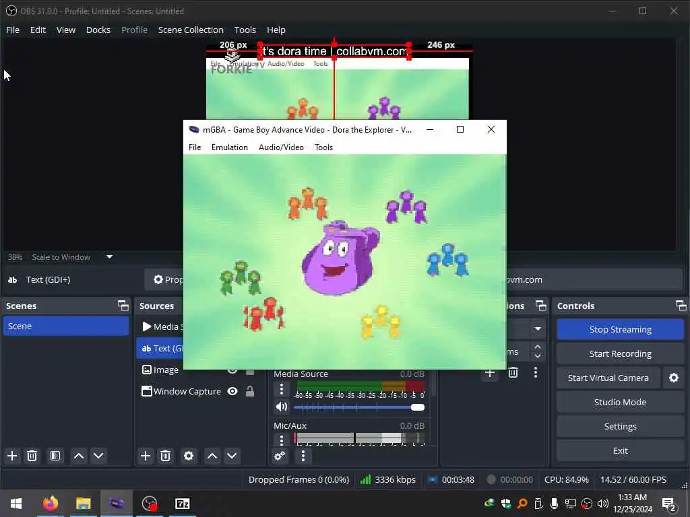Open mGBA Emulation menu
The height and width of the screenshot is (517, 690).
click(x=230, y=147)
